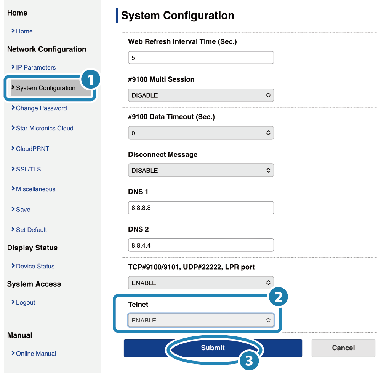Click Set Default in sidebar

pos(31,230)
